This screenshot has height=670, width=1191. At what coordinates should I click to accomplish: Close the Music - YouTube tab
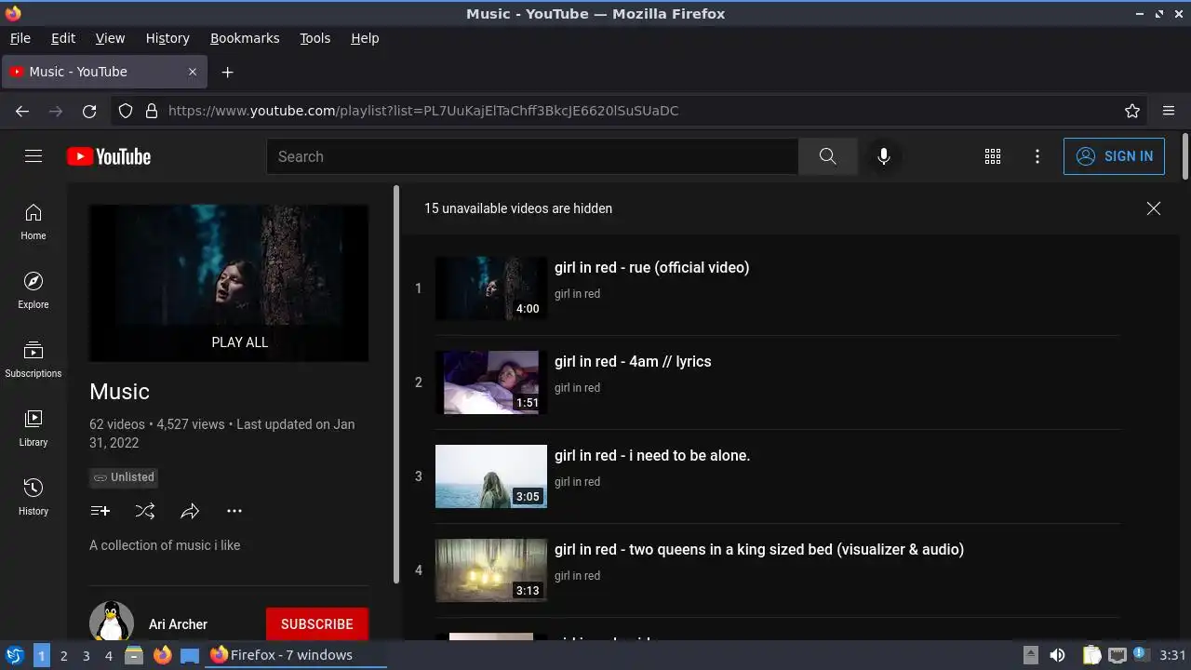pyautogui.click(x=193, y=72)
